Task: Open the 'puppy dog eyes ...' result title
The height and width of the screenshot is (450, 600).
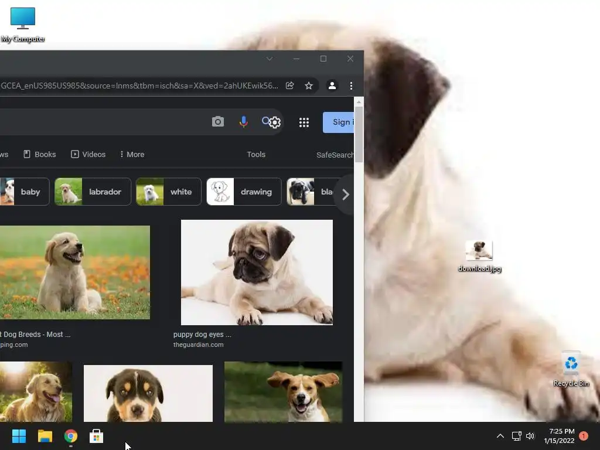Action: [x=202, y=335]
